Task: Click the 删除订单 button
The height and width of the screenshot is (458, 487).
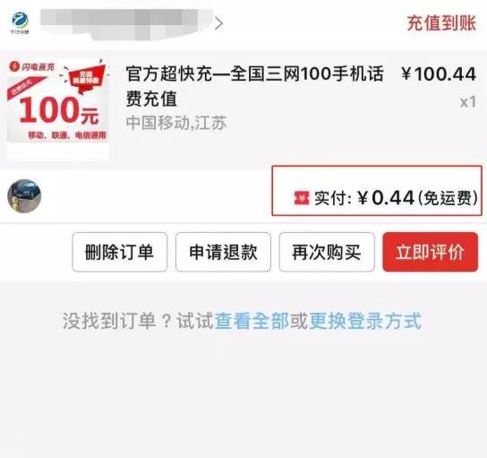Action: [120, 252]
